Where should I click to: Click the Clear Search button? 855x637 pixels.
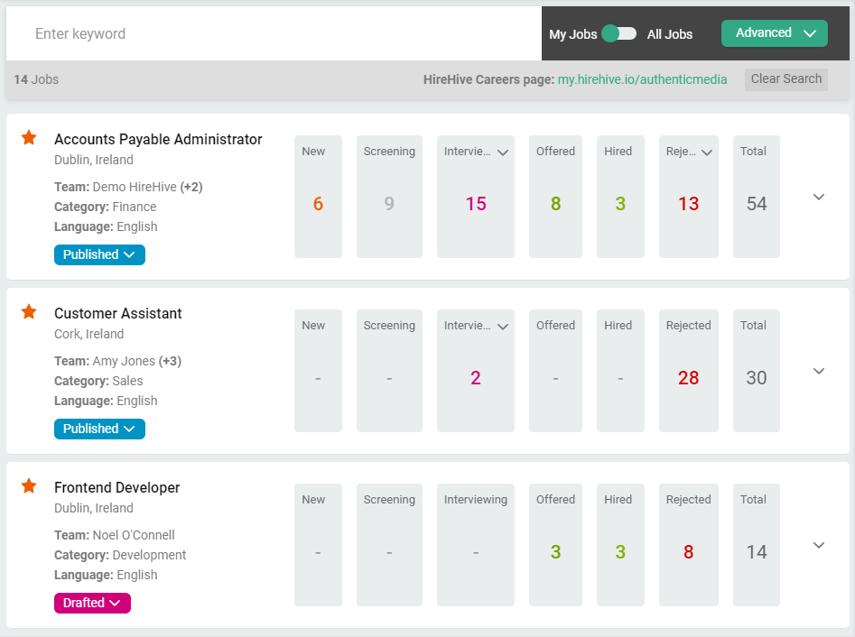click(785, 79)
